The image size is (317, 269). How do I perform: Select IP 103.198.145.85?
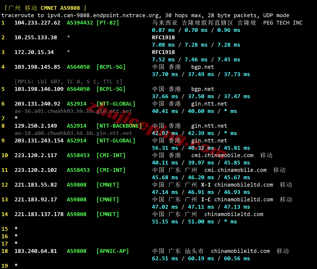coord(37,67)
